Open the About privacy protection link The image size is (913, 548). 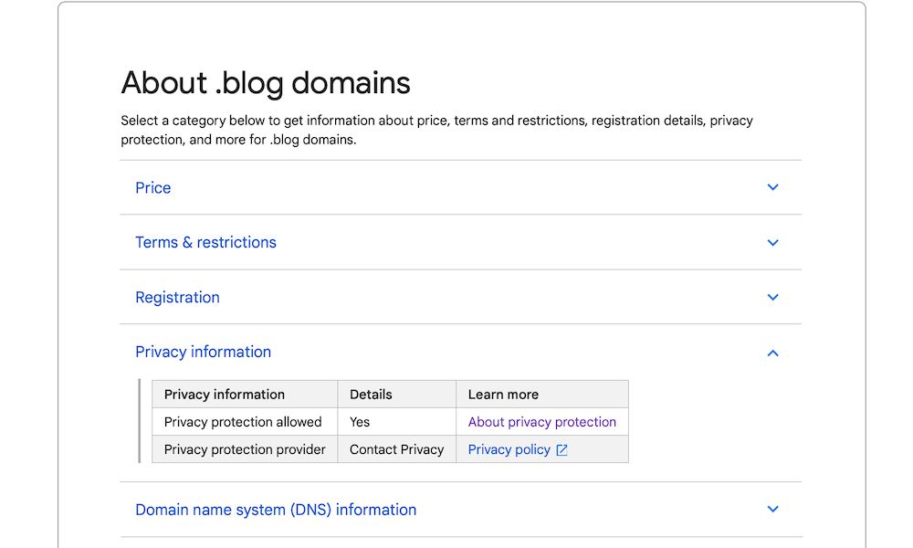pos(541,421)
